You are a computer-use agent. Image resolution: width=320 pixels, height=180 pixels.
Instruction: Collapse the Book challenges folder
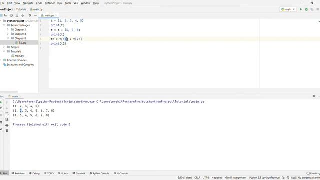pos(4,25)
